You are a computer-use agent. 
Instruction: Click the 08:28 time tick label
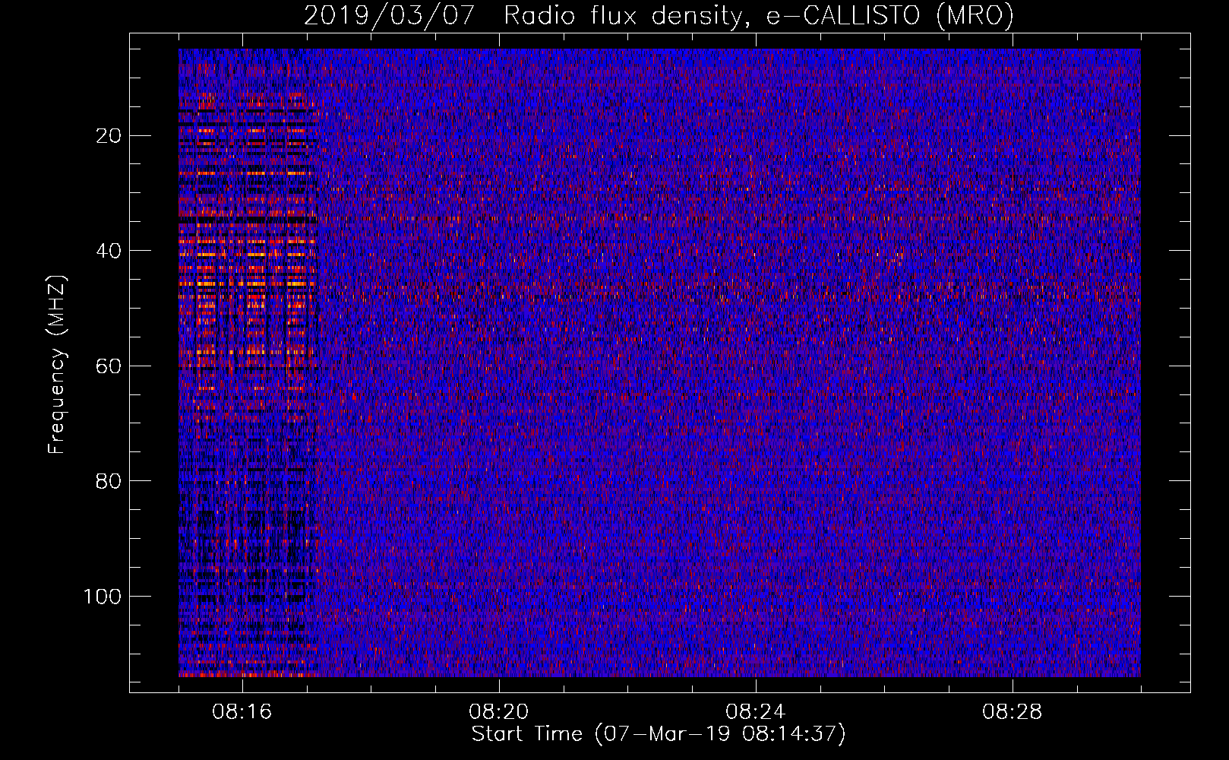click(1013, 712)
